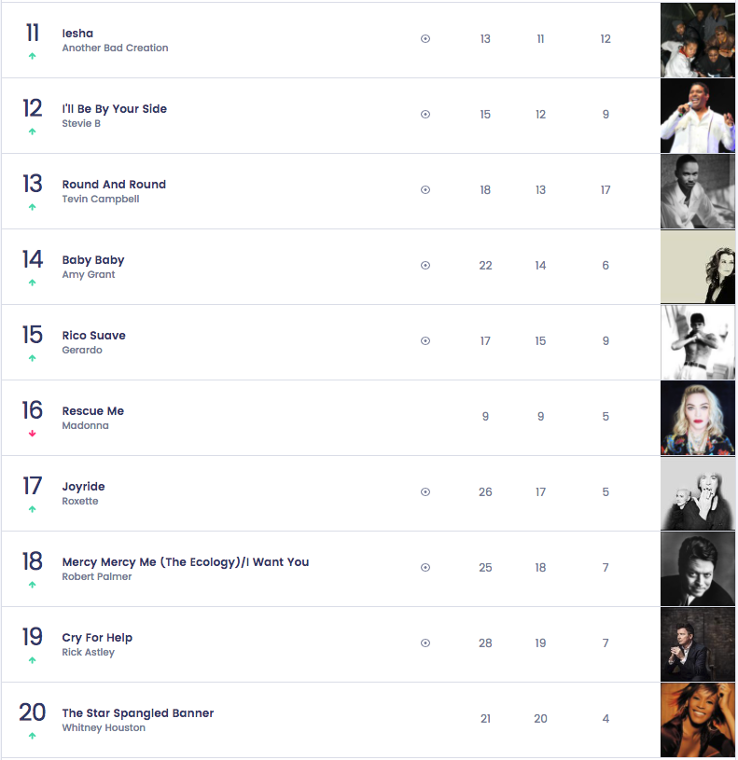The width and height of the screenshot is (738, 760).
Task: Open the Madonna thumbnail photo
Action: pyautogui.click(x=698, y=418)
